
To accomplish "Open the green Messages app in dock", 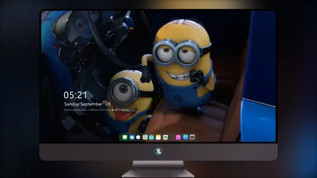I will [x=125, y=137].
